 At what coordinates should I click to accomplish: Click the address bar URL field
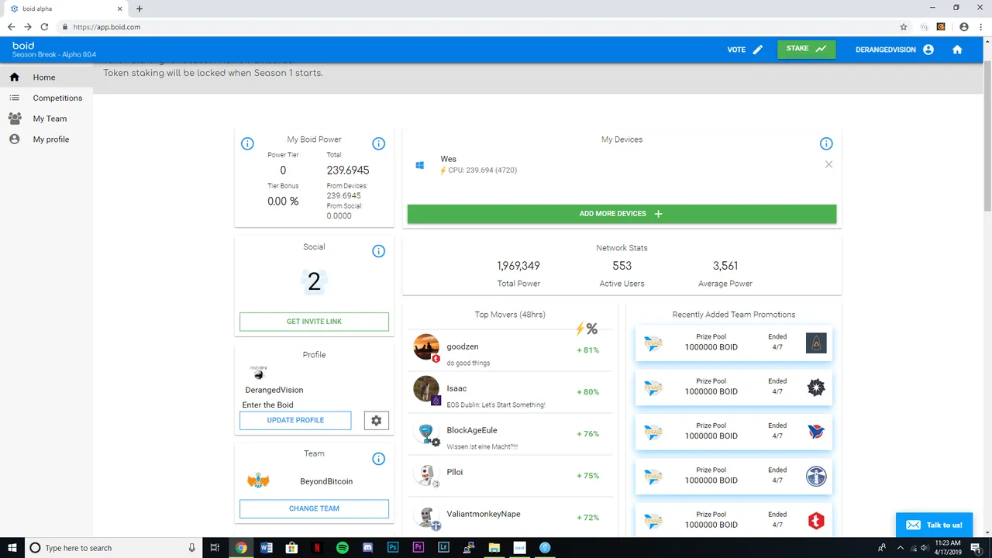[x=473, y=26]
